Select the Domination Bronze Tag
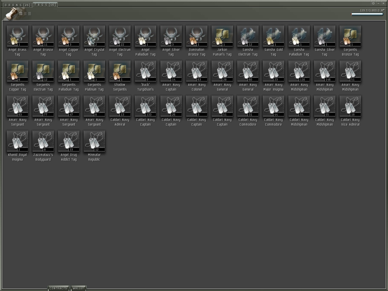 click(x=197, y=36)
